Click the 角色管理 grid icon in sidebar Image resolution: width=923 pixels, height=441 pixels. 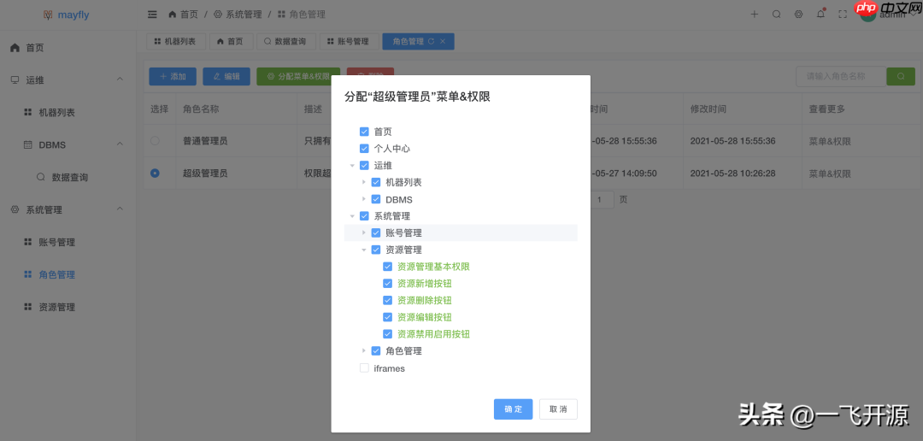pos(27,274)
